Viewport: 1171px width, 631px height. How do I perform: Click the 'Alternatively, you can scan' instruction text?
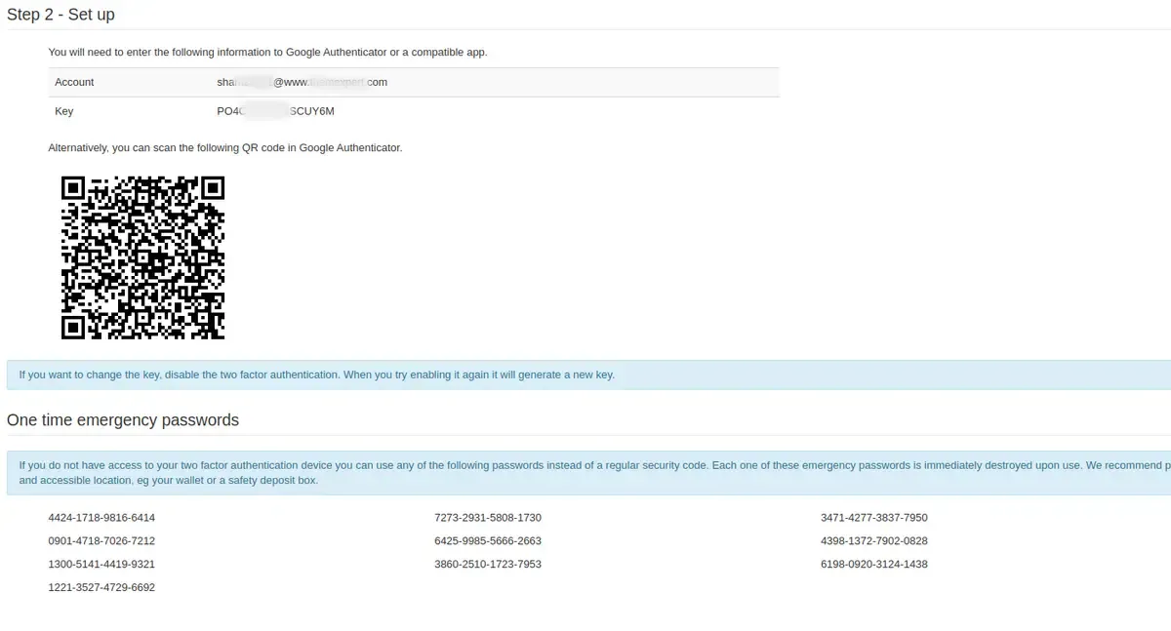click(225, 148)
